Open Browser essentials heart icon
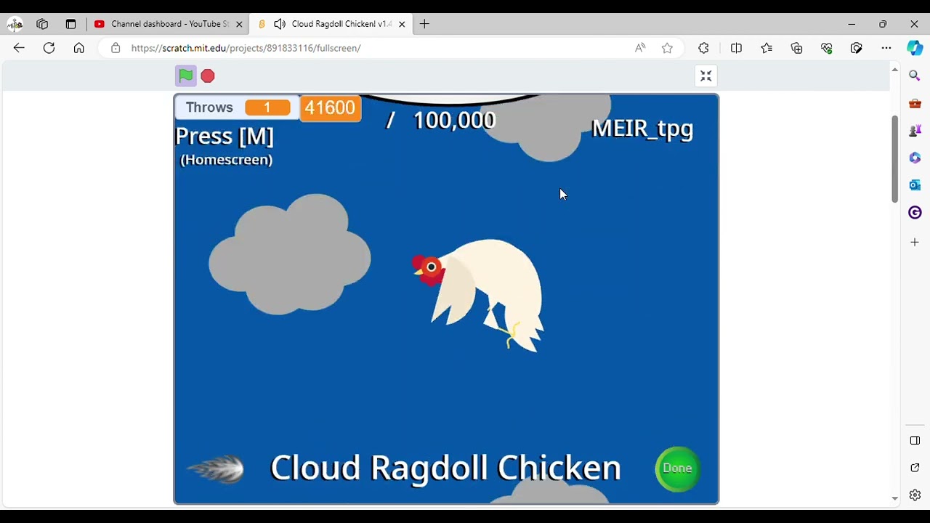Screen dimensions: 930x523 [x=827, y=48]
